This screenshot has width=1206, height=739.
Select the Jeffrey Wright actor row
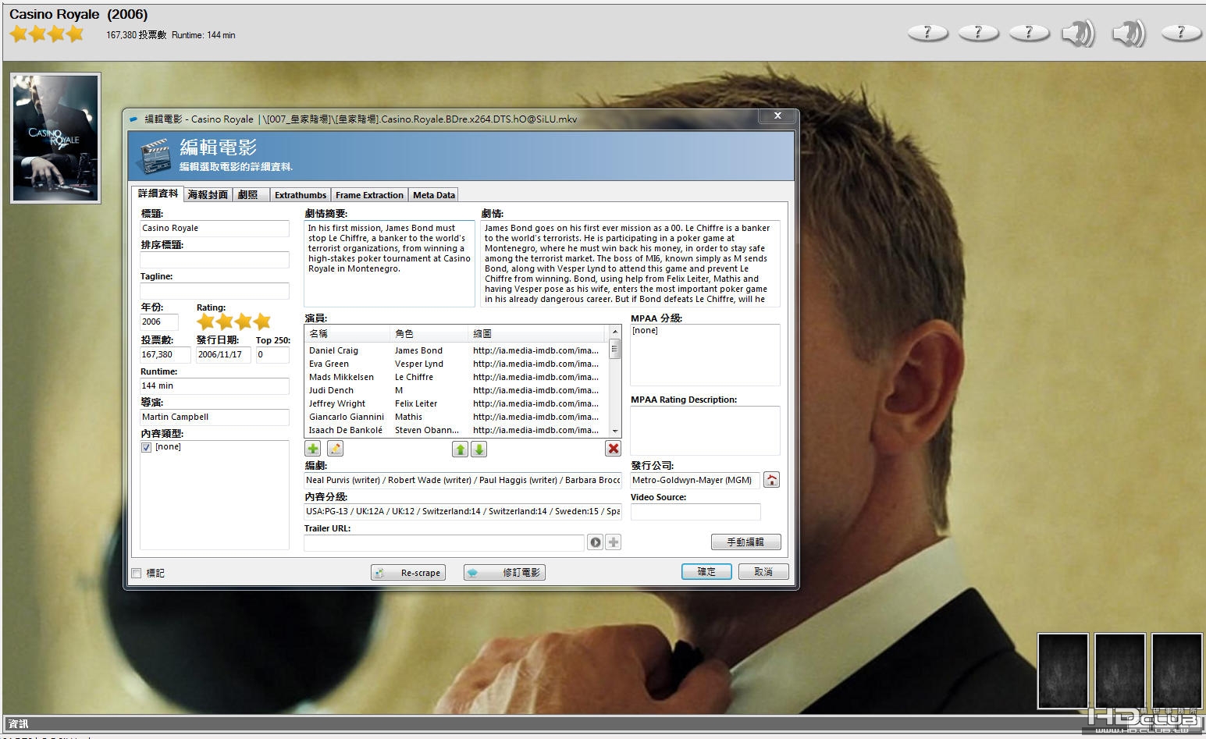[457, 403]
